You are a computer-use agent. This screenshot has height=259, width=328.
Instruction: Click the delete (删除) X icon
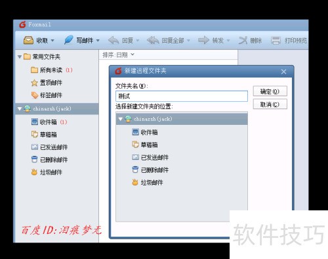click(243, 40)
